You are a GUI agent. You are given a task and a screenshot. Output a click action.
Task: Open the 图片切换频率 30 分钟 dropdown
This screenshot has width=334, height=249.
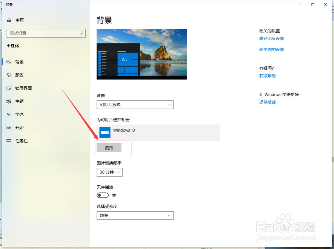[x=110, y=172]
